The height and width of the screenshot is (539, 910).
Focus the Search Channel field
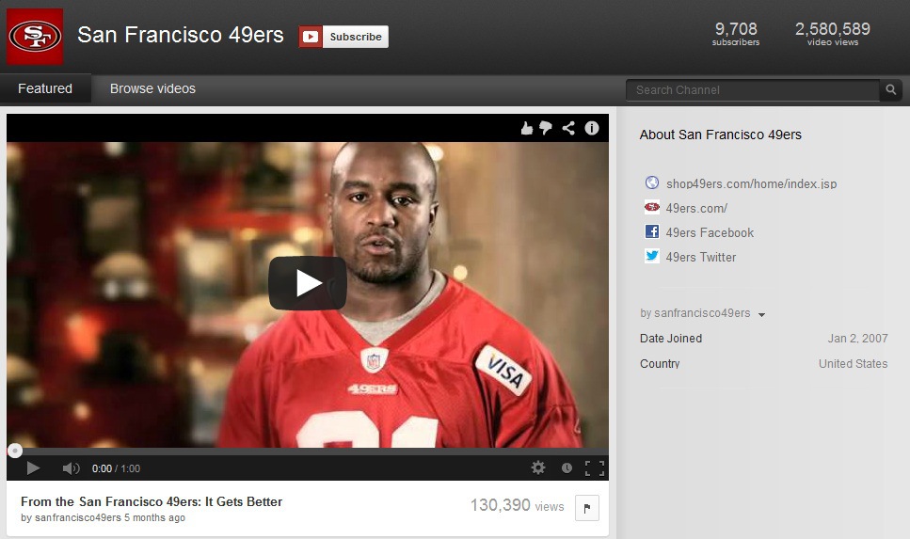(x=752, y=90)
